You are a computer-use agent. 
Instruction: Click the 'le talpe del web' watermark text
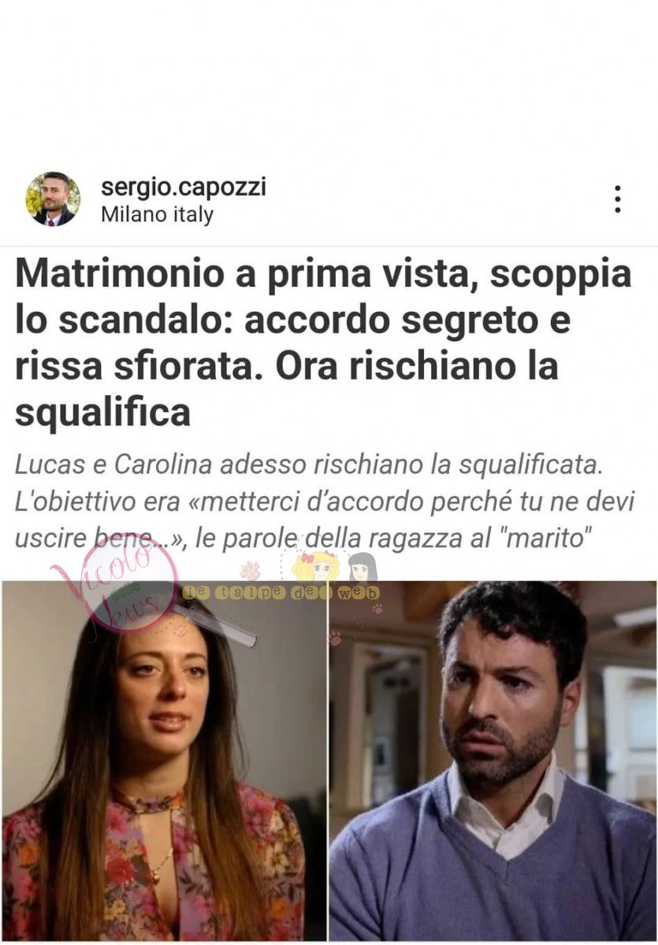click(281, 592)
